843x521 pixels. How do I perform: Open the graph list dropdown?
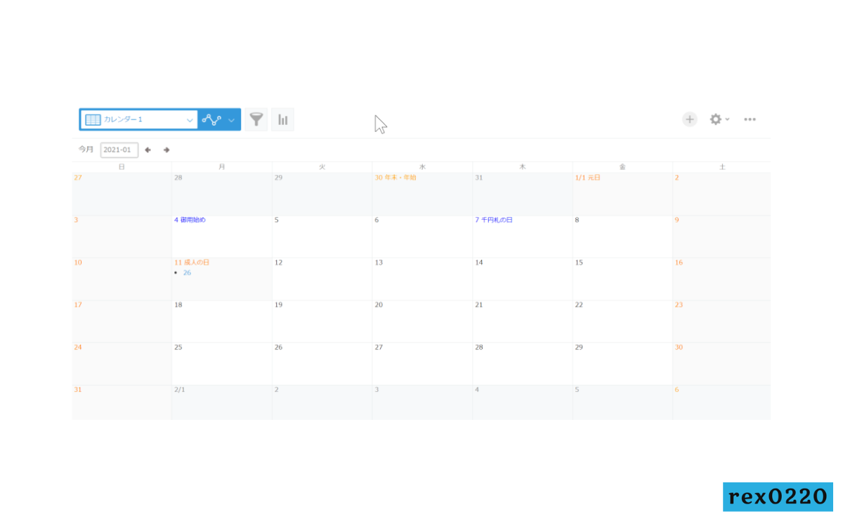tap(219, 119)
